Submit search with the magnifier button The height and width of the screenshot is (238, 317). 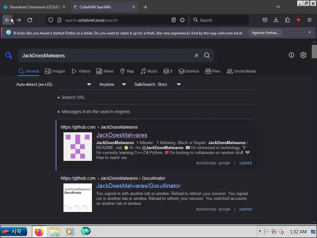(x=207, y=55)
